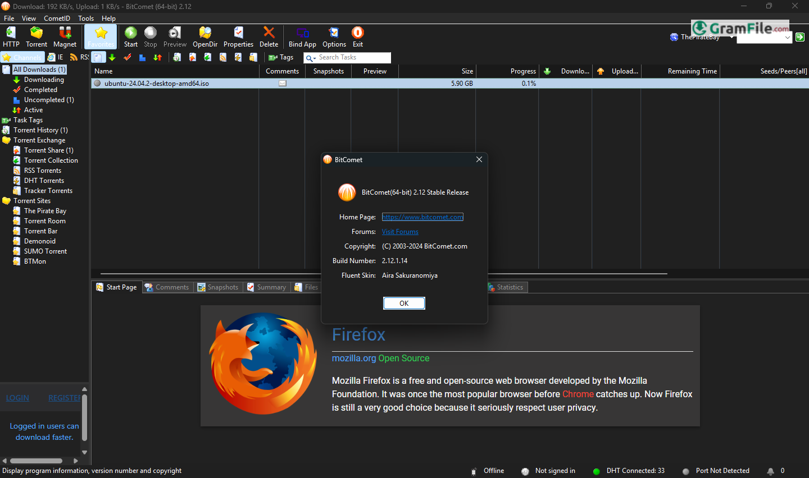Sort by the Size column header
The image size is (809, 478).
point(437,71)
